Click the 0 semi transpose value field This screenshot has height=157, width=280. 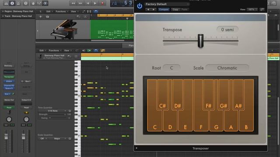coord(227,30)
